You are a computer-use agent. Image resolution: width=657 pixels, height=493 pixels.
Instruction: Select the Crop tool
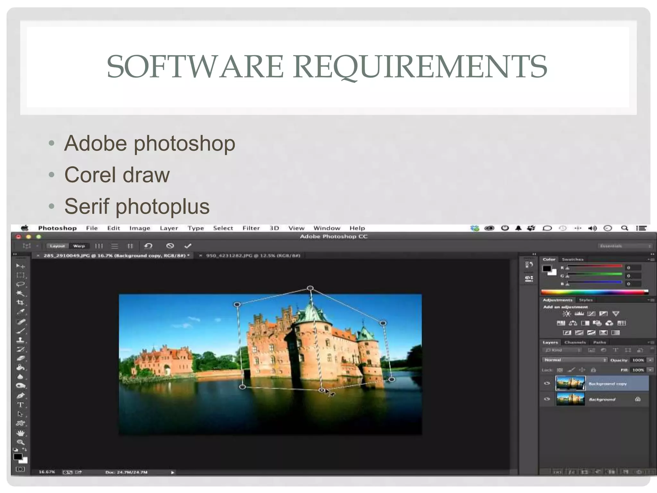(20, 302)
